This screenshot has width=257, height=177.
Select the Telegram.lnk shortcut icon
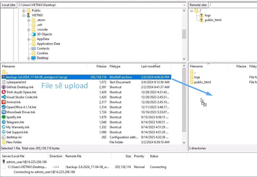pos(4,122)
